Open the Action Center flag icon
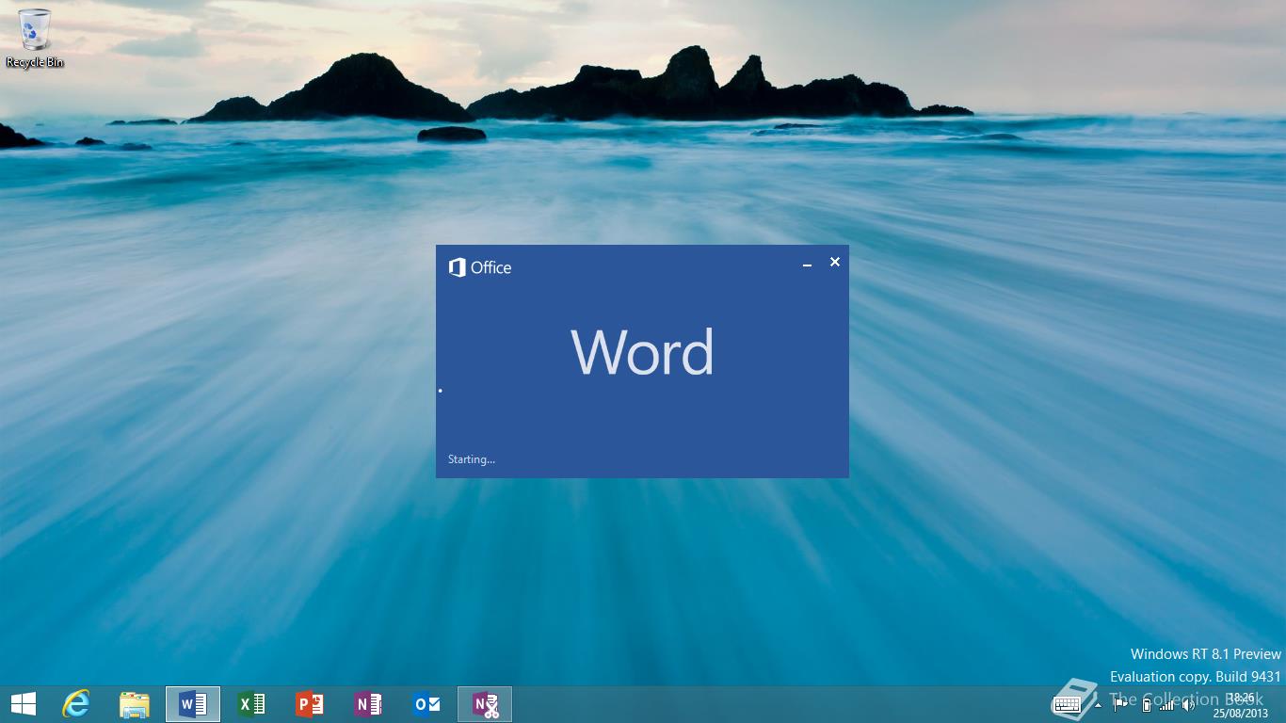Viewport: 1286px width, 723px height. (x=1120, y=704)
